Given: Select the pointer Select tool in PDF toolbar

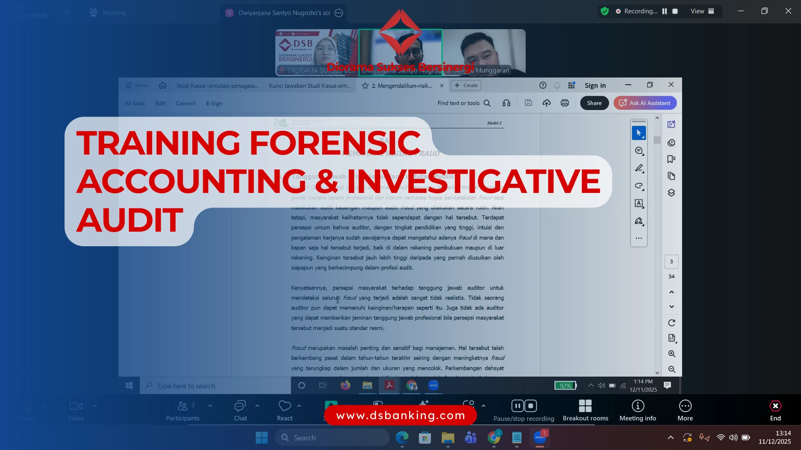Looking at the screenshot, I should (x=639, y=132).
